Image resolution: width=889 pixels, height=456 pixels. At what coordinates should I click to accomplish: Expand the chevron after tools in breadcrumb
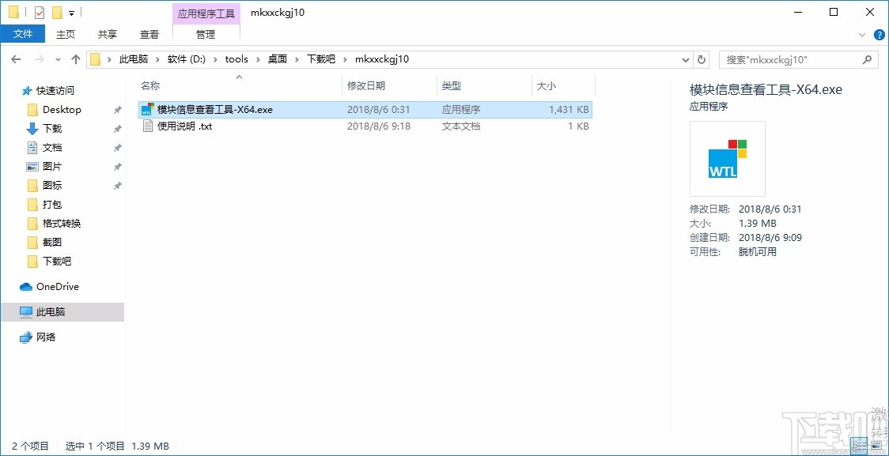tap(258, 59)
